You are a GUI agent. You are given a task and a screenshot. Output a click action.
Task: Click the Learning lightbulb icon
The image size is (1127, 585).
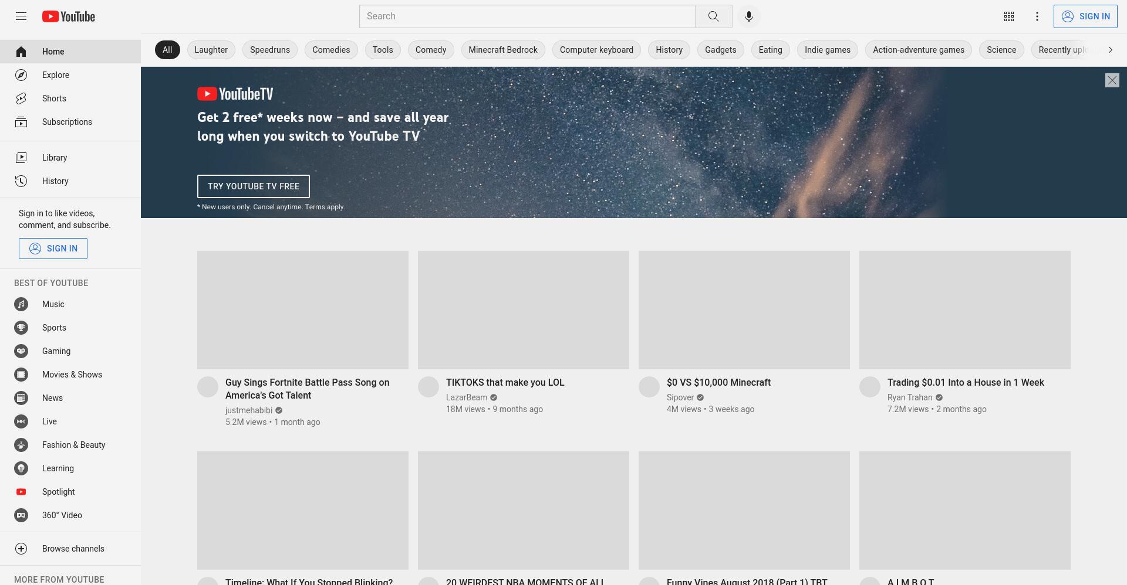21,468
